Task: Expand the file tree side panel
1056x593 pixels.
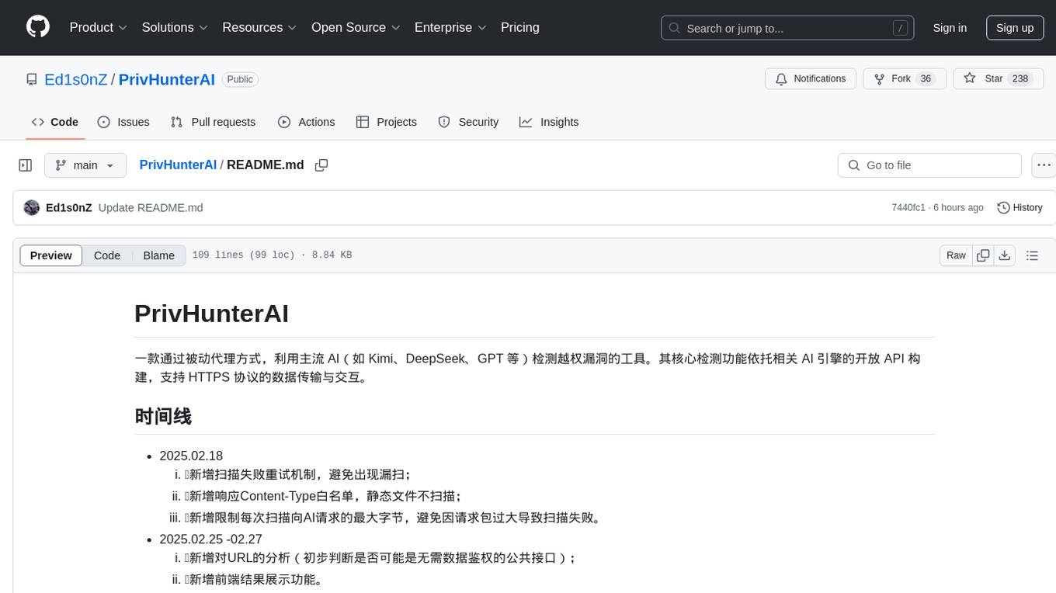Action: [x=26, y=165]
